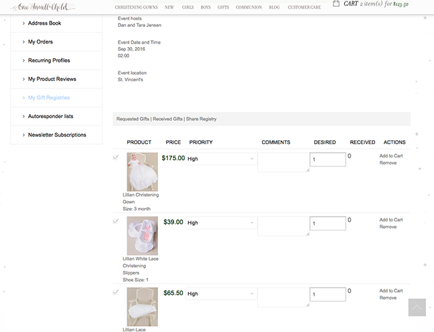Open priority dropdown for the $175.00 gown
The height and width of the screenshot is (332, 434).
pos(220,159)
